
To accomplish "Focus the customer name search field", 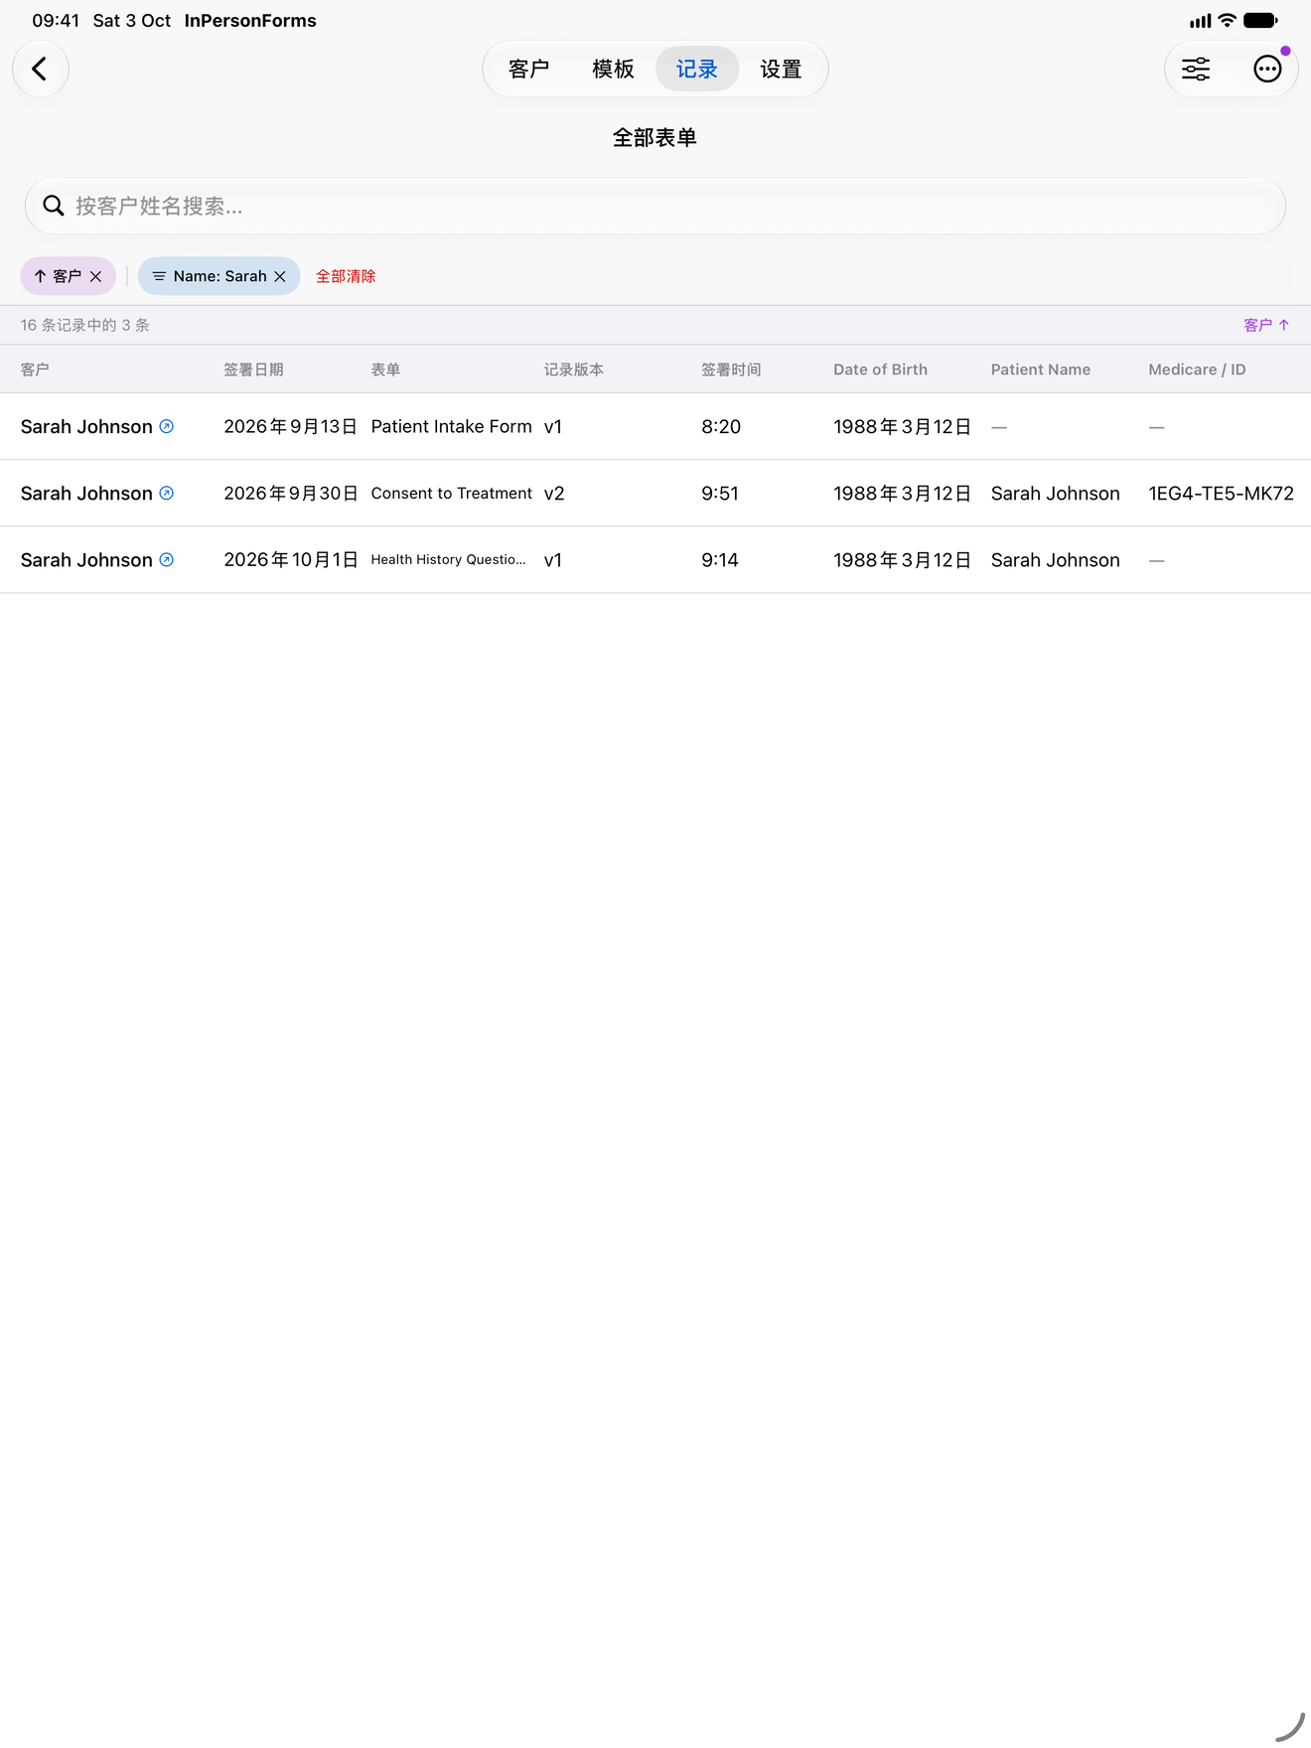I will coord(655,206).
